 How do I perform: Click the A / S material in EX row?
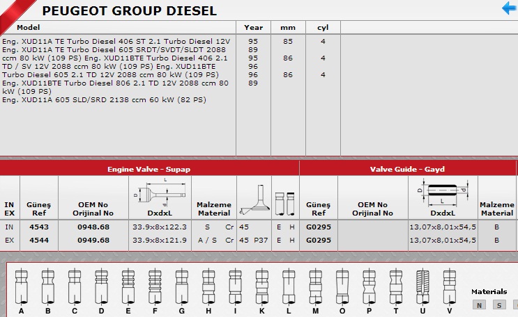coord(207,241)
